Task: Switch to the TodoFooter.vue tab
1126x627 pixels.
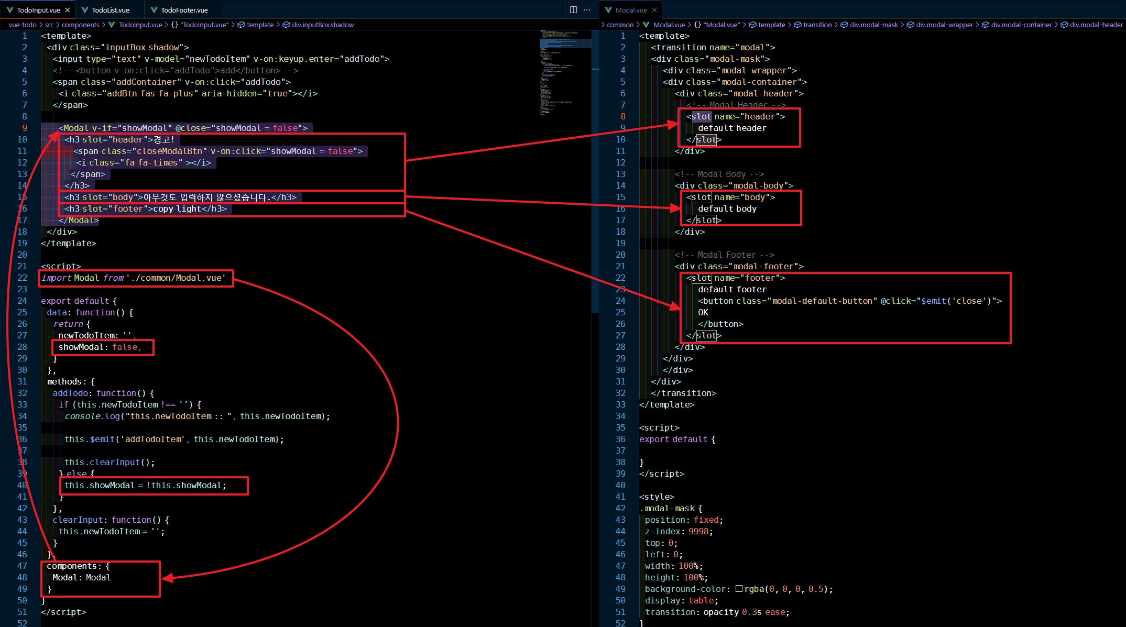Action: (184, 10)
